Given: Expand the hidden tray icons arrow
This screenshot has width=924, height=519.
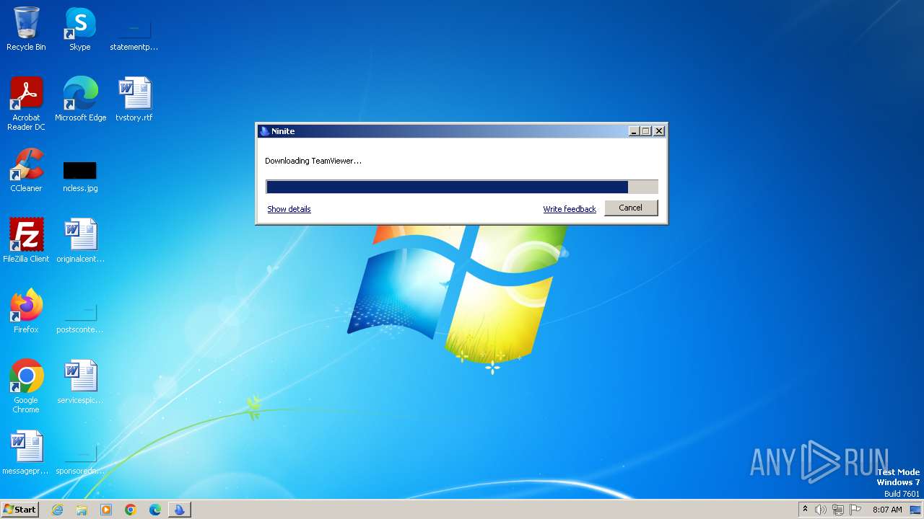Looking at the screenshot, I should [x=805, y=509].
